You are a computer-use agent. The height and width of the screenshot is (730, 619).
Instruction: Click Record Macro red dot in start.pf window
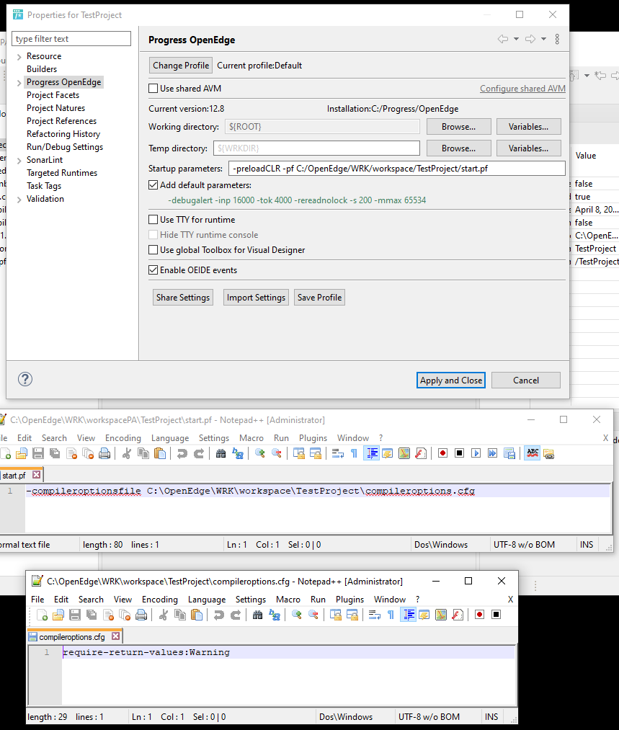(x=442, y=453)
